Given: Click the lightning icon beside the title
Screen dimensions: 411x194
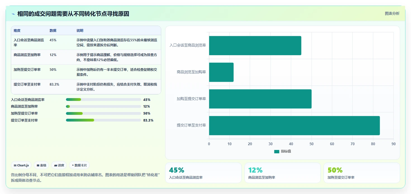Looking at the screenshot, I should coord(13,14).
